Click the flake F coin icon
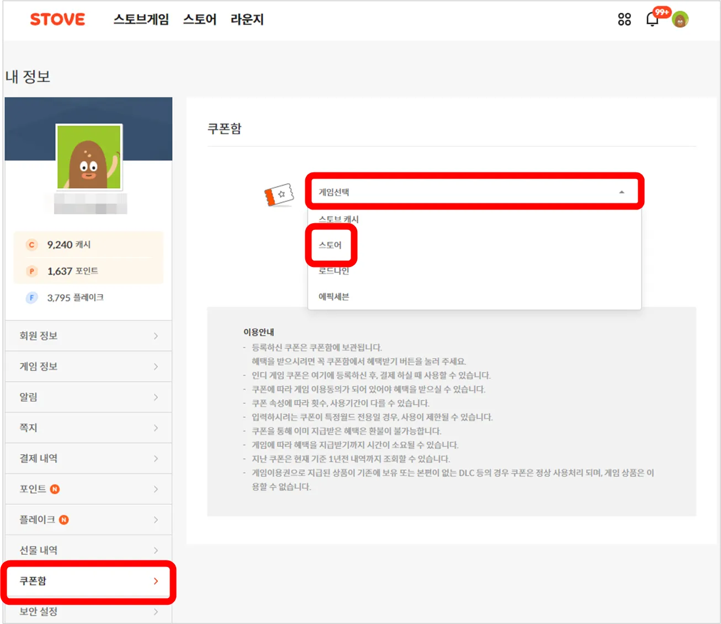721x624 pixels. pos(31,298)
